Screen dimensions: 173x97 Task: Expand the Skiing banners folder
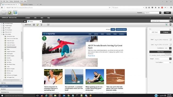pos(2,32)
